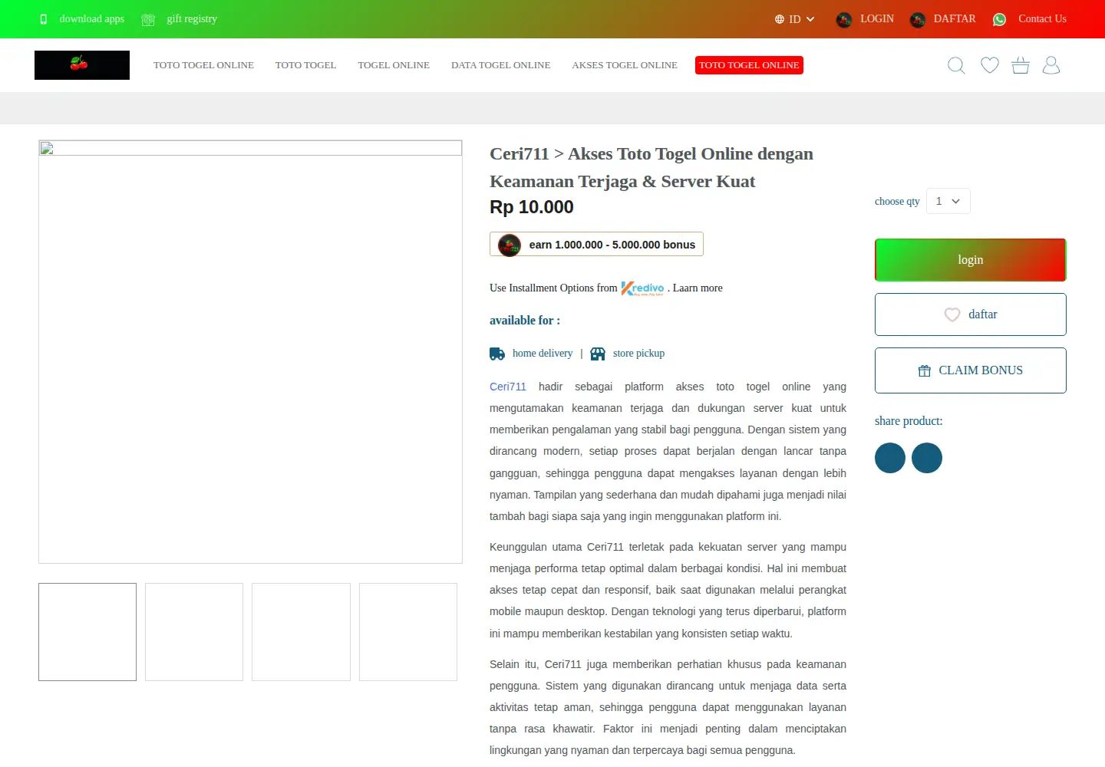Click the daftar button with heart
The image size is (1105, 767).
point(971,314)
